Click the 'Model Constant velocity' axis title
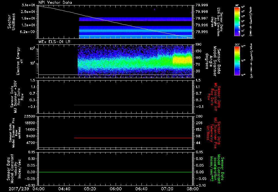 point(14,169)
